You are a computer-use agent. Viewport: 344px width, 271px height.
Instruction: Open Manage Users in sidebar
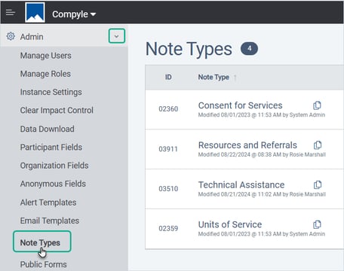46,56
